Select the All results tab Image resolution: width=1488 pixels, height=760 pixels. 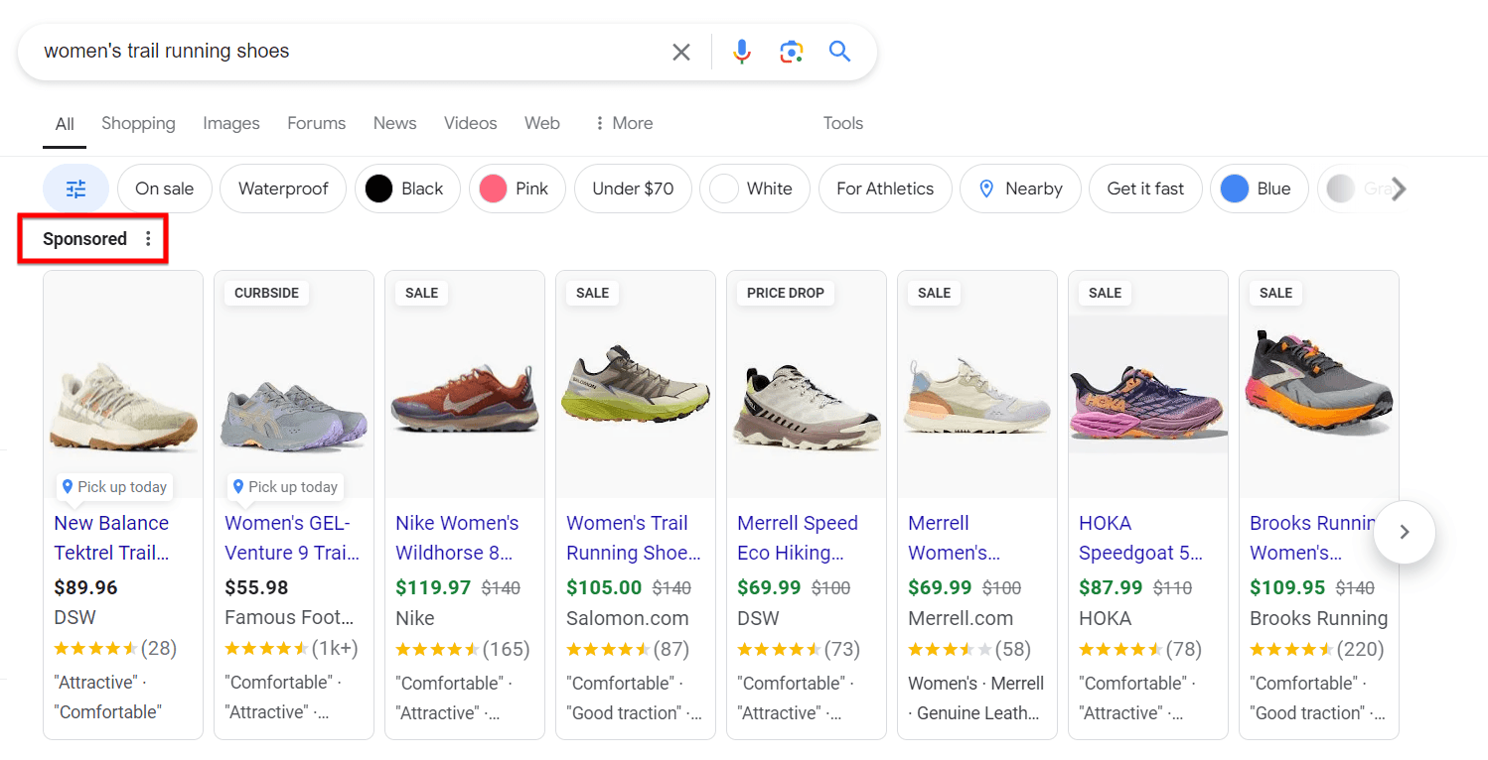pos(65,124)
